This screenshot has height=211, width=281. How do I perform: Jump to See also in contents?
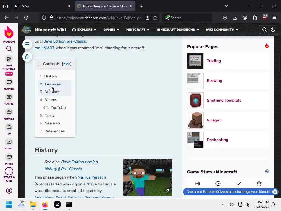point(52,123)
